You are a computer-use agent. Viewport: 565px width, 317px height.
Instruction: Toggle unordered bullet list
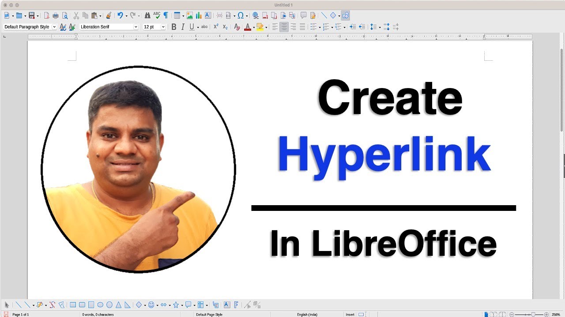tap(313, 27)
